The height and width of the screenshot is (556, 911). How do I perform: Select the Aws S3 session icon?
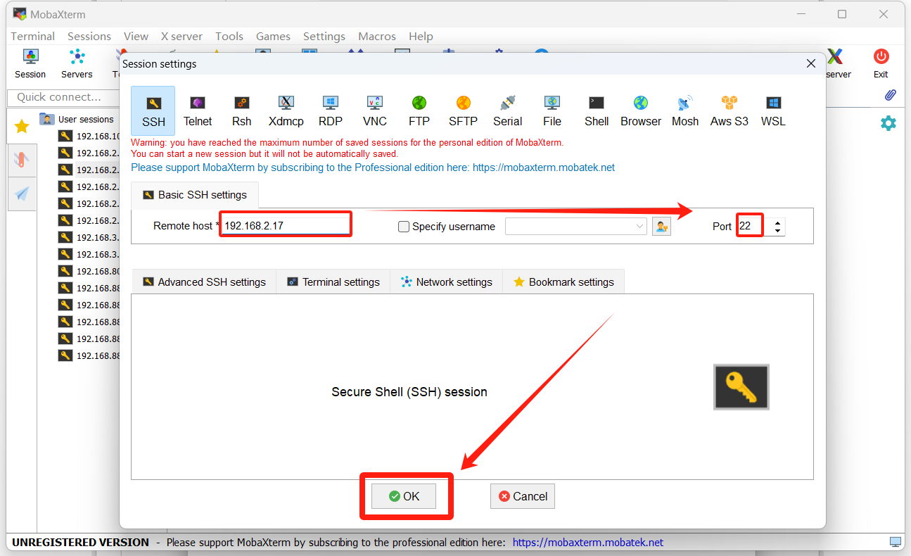729,110
